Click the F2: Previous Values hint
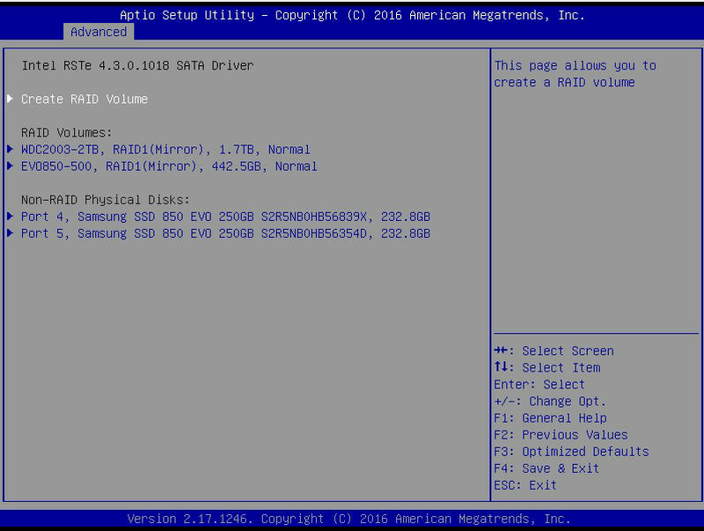The height and width of the screenshot is (531, 704). click(x=561, y=435)
